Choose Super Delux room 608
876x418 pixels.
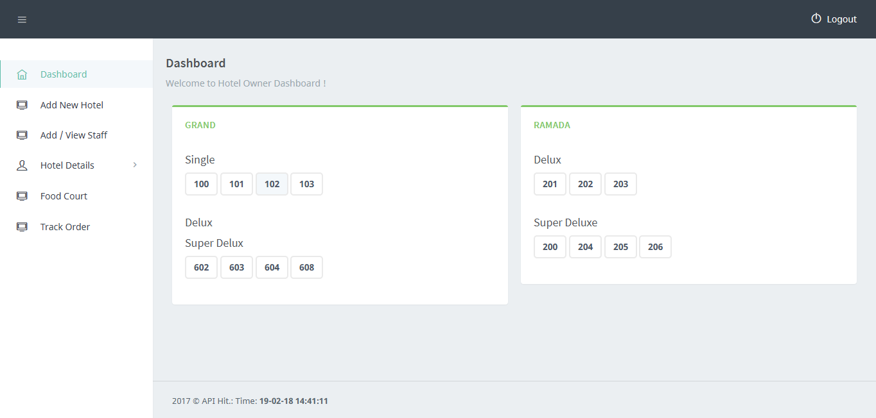306,267
